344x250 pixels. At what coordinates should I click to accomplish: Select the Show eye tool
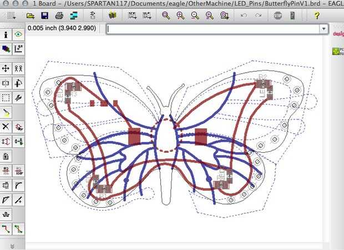[18, 34]
